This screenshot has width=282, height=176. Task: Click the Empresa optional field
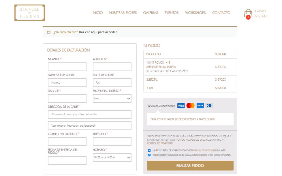tap(67, 83)
